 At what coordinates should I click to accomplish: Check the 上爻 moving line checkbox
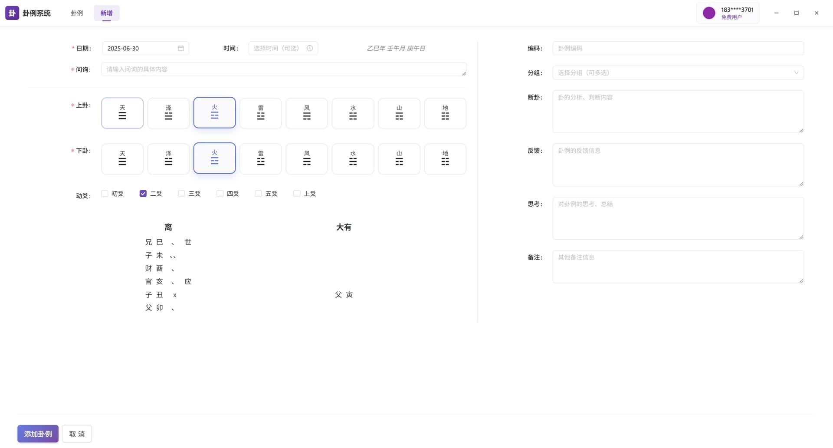point(297,194)
